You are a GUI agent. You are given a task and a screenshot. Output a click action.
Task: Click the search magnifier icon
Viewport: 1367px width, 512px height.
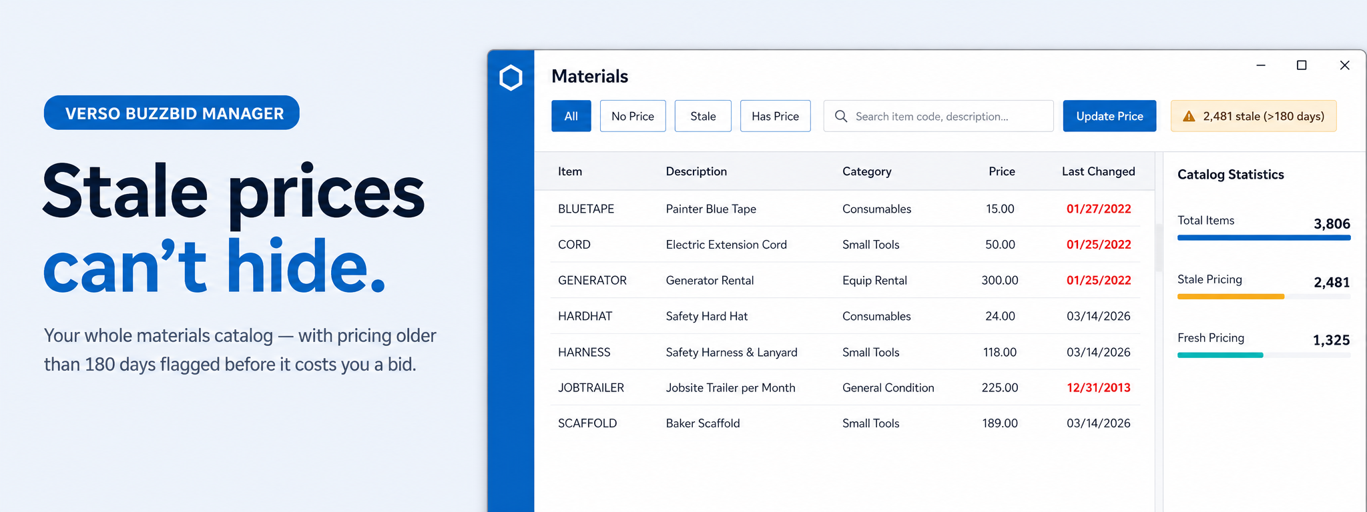pos(841,116)
